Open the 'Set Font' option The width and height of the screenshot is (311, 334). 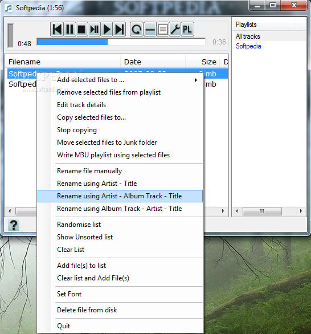pos(120,294)
